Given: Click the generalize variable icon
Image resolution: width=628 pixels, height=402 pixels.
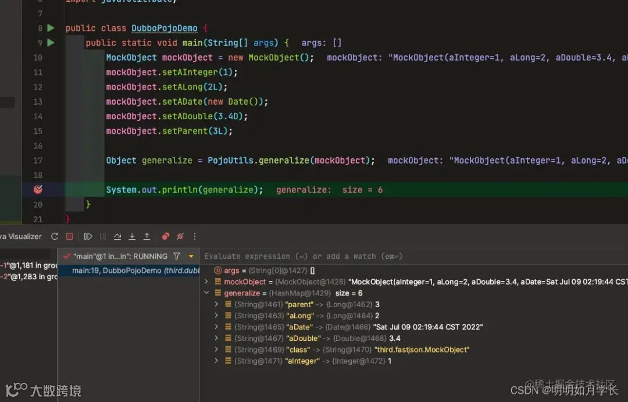Looking at the screenshot, I should [218, 293].
